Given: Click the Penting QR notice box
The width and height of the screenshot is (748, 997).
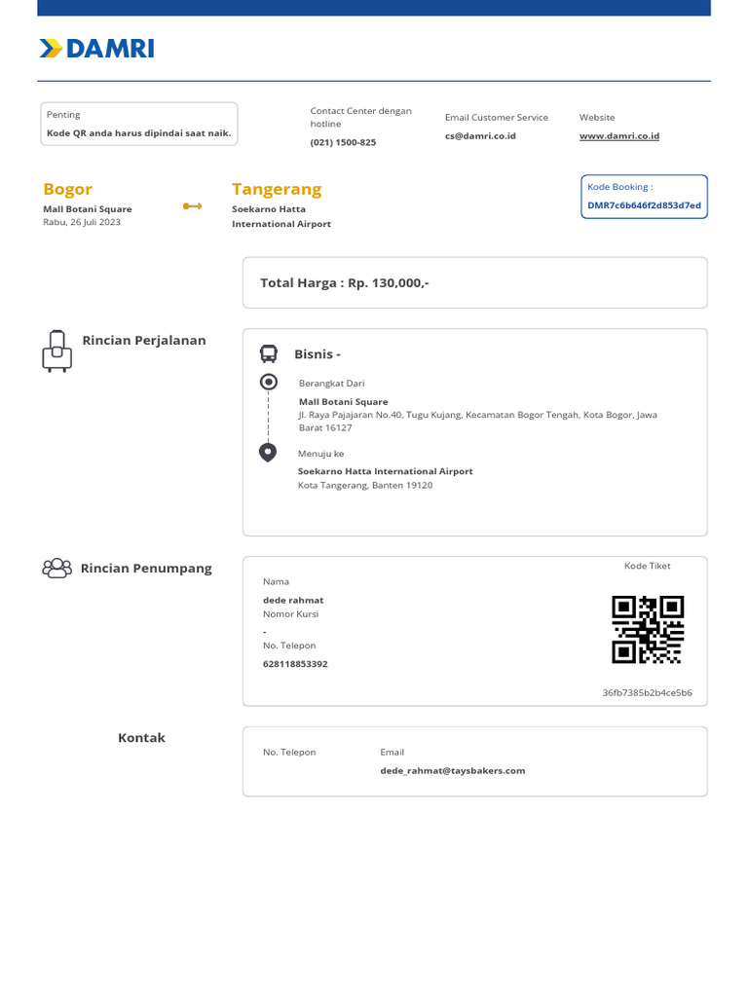Looking at the screenshot, I should pos(139,124).
